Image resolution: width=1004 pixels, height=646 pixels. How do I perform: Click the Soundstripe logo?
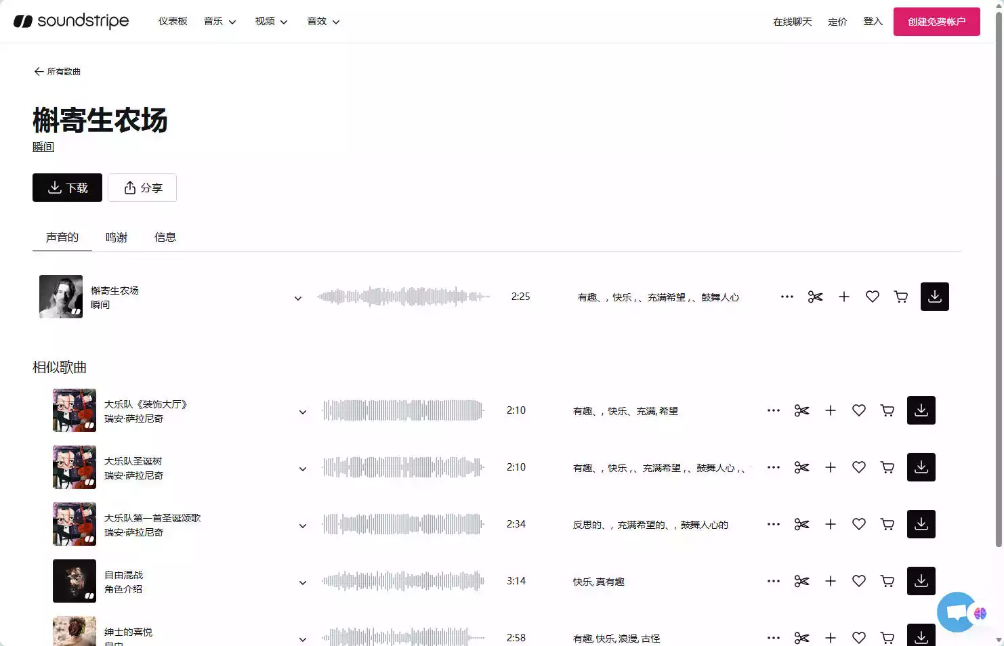pyautogui.click(x=71, y=21)
